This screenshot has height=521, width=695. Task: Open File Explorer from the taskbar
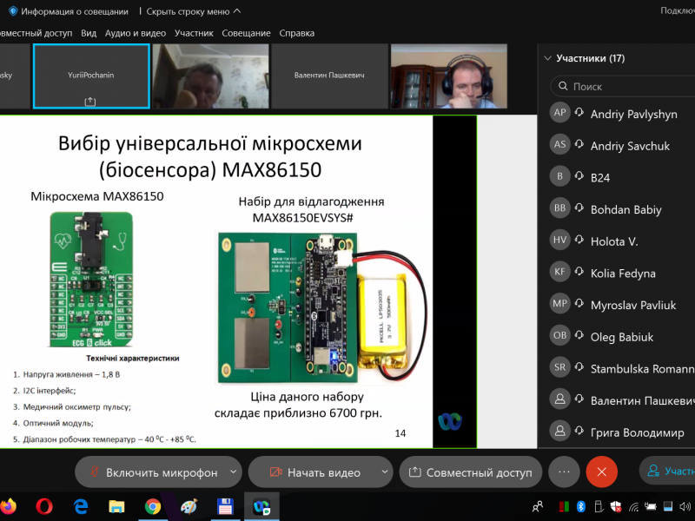pyautogui.click(x=116, y=506)
